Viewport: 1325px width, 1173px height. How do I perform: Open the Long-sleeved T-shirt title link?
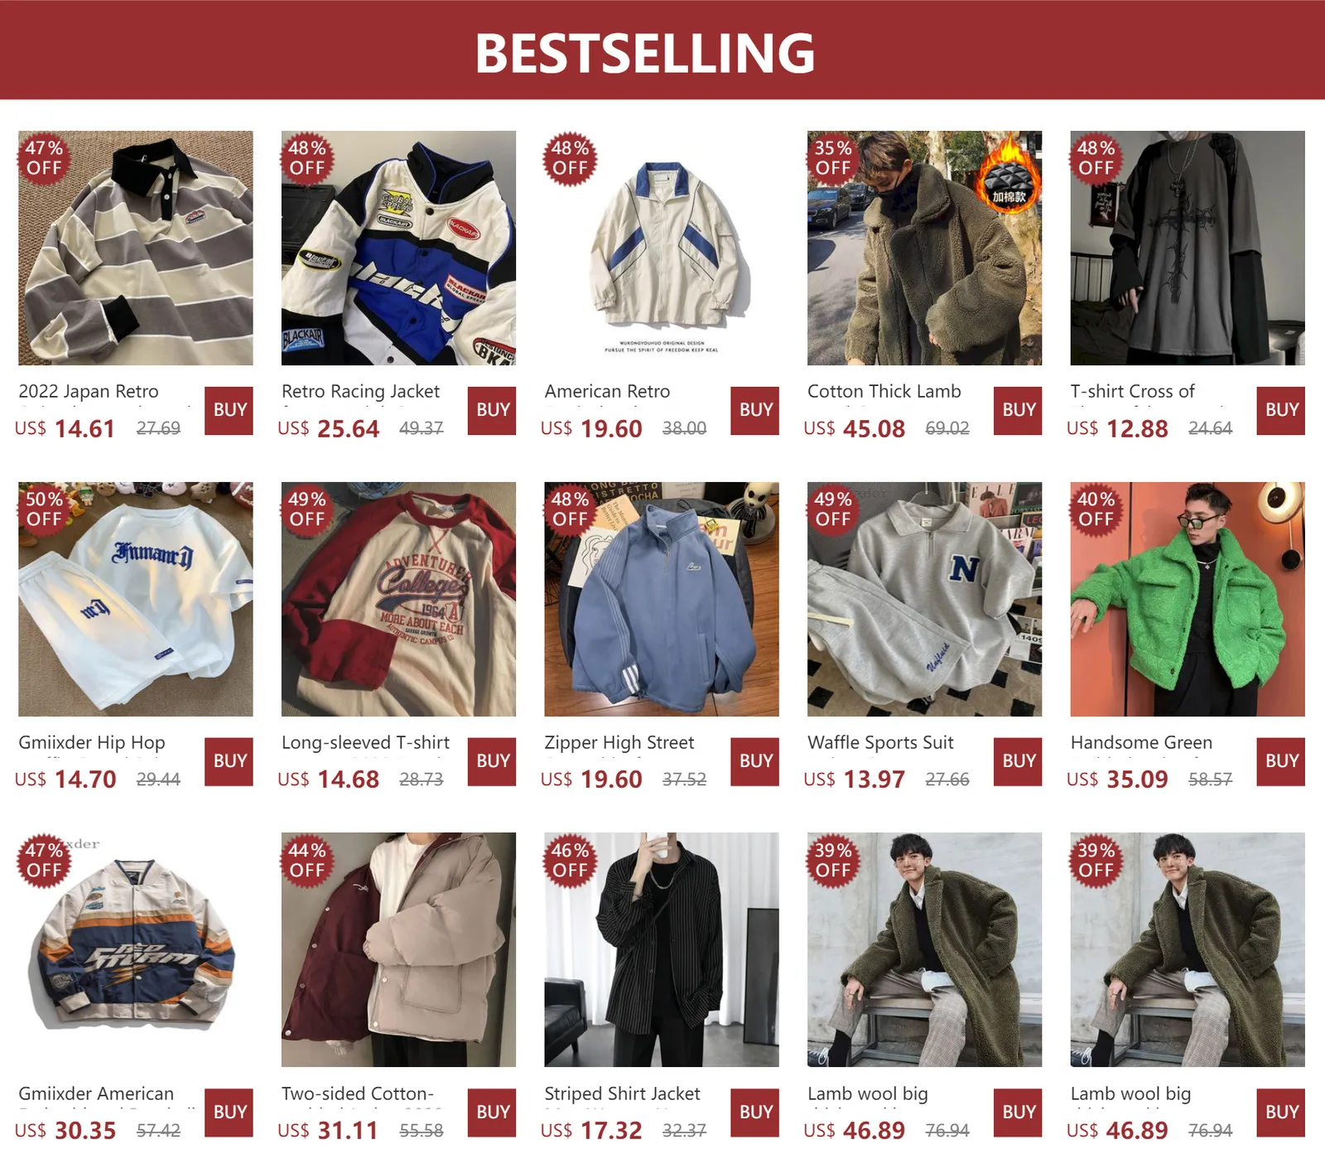pos(365,742)
